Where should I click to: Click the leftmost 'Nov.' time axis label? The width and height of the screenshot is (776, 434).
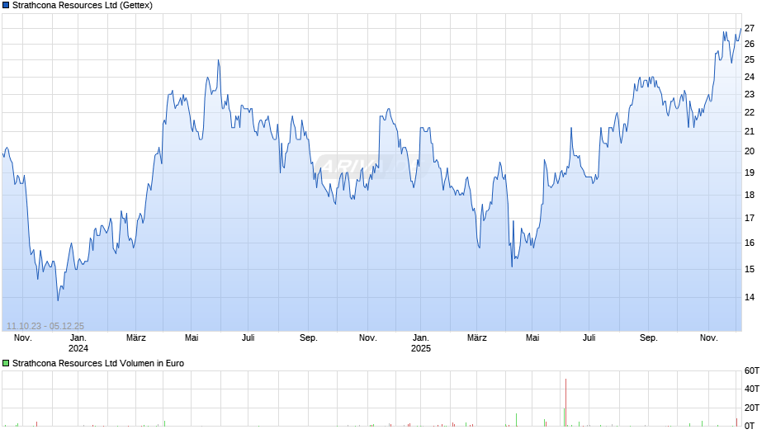tap(23, 337)
